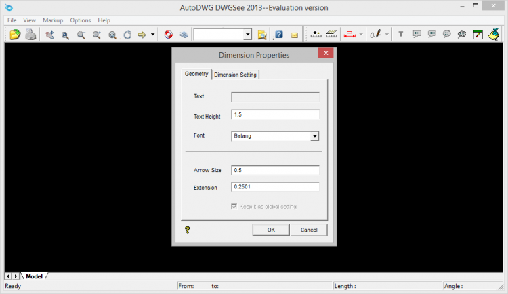Open the Font dropdown showing Batang
508x294 pixels.
click(x=275, y=135)
